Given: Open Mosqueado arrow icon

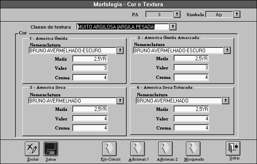Looking at the screenshot, I should pyautogui.click(x=193, y=149).
